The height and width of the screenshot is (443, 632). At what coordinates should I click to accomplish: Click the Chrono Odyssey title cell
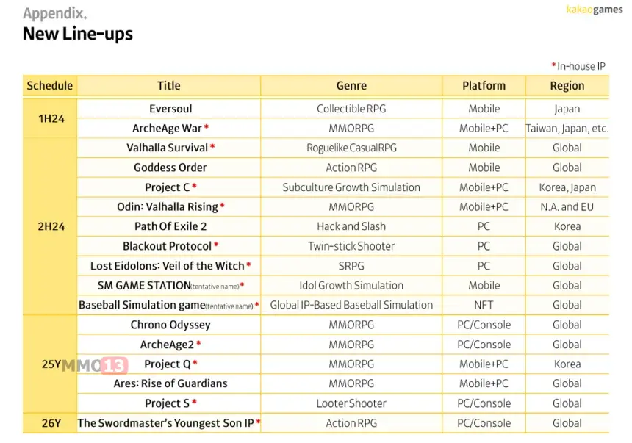(170, 325)
